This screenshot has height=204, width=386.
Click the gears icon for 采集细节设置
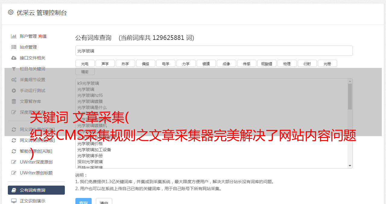pyautogui.click(x=14, y=80)
